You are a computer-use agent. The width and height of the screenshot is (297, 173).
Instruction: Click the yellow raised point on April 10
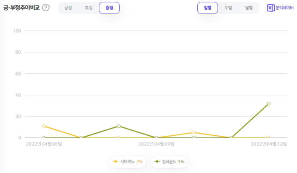click(x=193, y=132)
